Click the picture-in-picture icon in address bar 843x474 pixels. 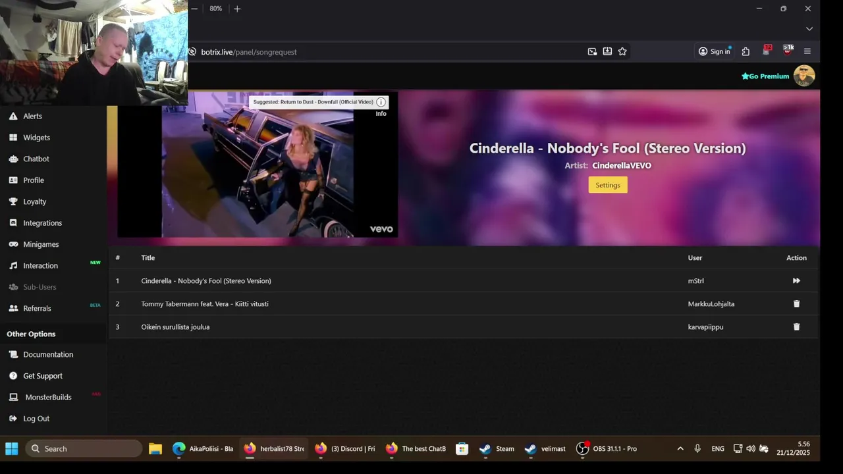click(x=592, y=51)
